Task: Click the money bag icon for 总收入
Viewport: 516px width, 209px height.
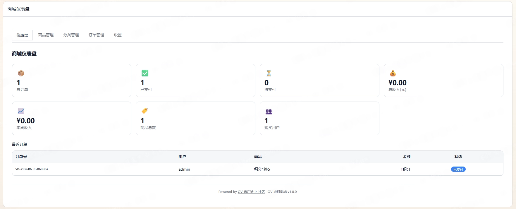Action: pos(393,73)
